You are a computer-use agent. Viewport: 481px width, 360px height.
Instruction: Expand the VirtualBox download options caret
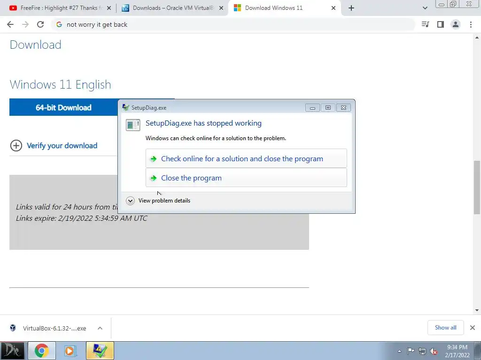tap(100, 328)
